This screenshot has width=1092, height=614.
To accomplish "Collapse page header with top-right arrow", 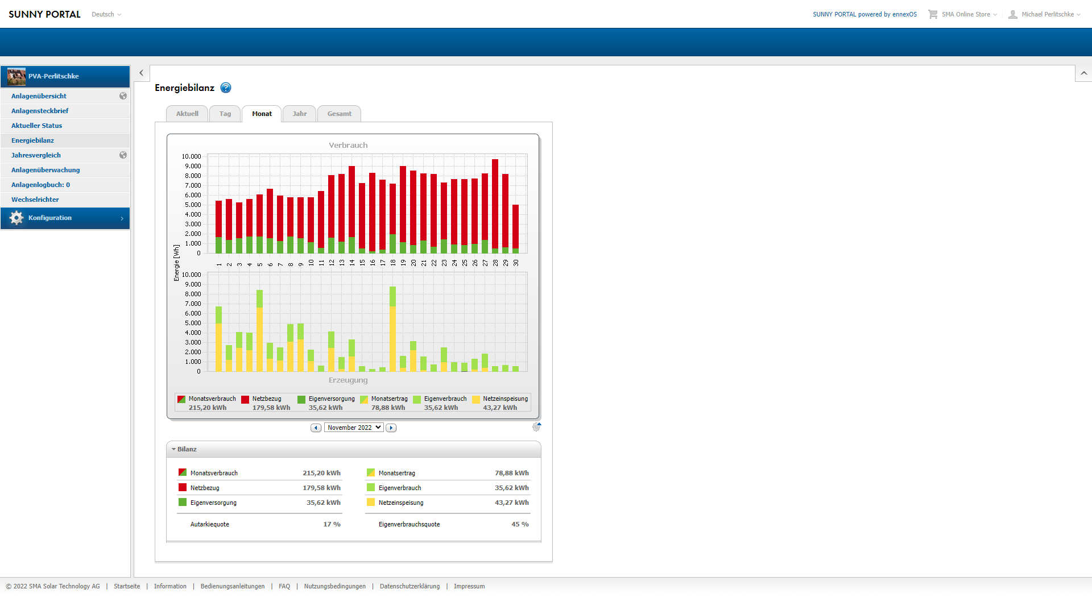I will coord(1083,73).
